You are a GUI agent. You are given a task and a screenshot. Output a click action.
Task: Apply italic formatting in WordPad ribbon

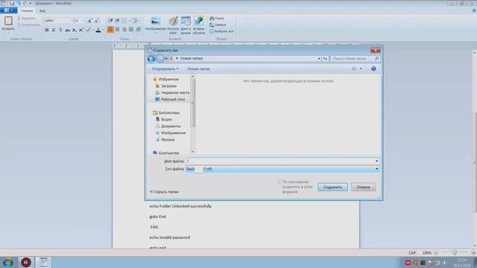point(54,30)
